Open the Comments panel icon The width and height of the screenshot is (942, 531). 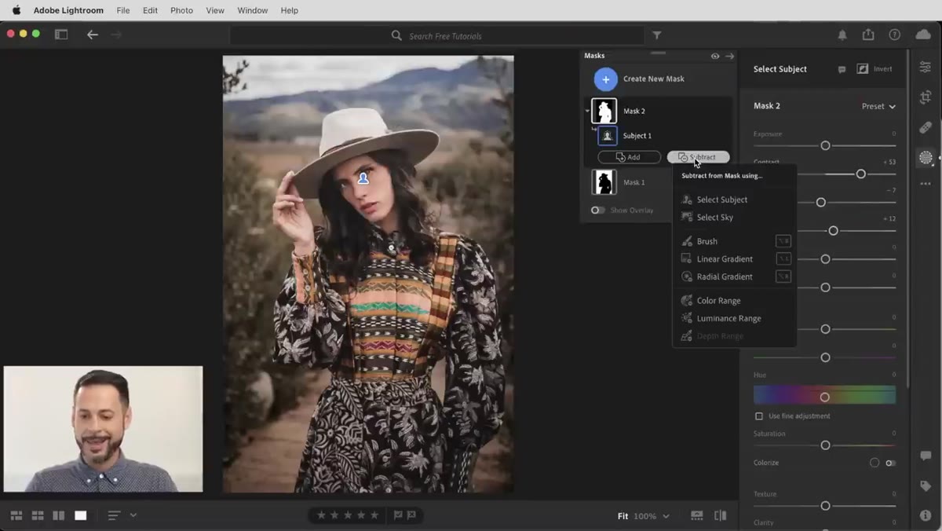926,456
